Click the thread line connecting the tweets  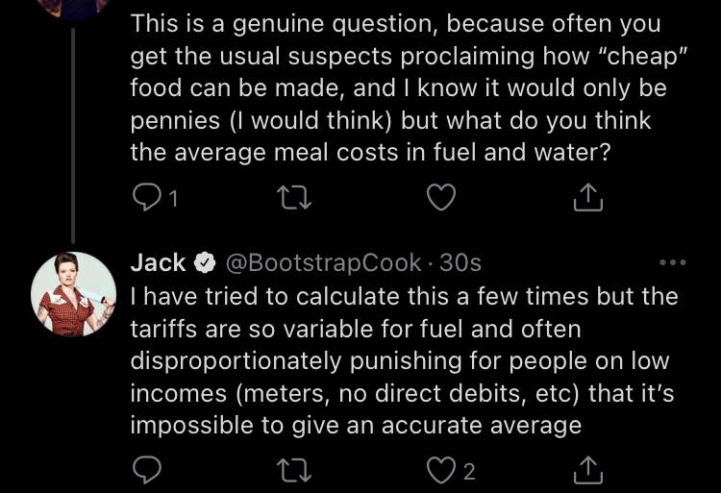click(x=73, y=136)
